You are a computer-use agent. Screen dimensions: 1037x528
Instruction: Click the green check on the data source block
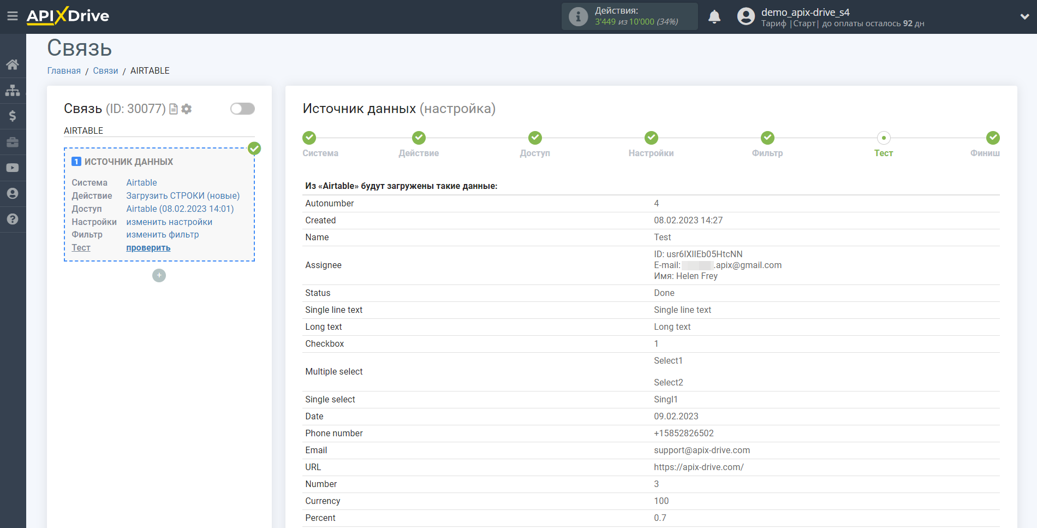(254, 149)
